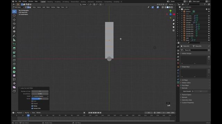222x124 pixels.
Task: Open the timeline Marker menu
Action: (39, 113)
